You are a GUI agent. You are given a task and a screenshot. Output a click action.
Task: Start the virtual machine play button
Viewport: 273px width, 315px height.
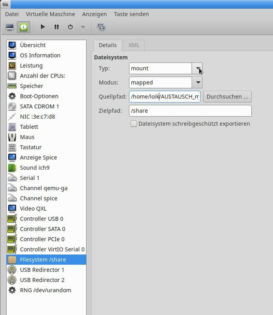[x=43, y=27]
